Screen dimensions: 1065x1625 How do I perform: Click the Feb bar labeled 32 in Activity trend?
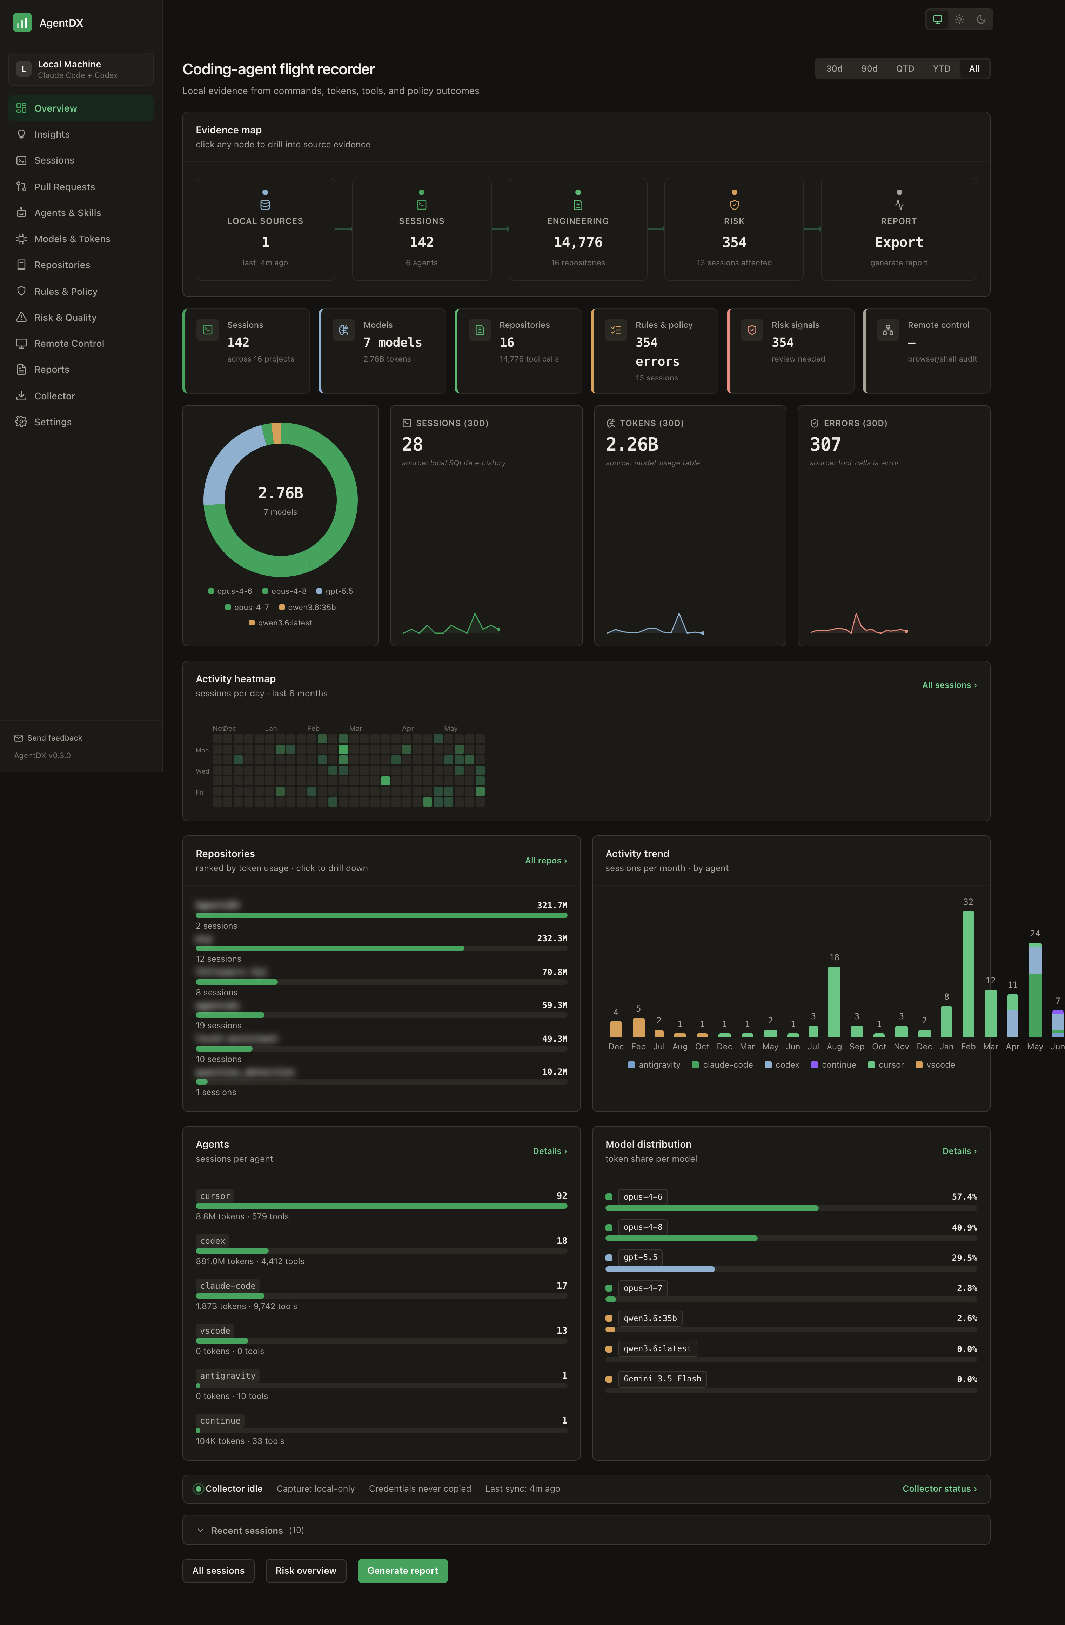(x=968, y=974)
